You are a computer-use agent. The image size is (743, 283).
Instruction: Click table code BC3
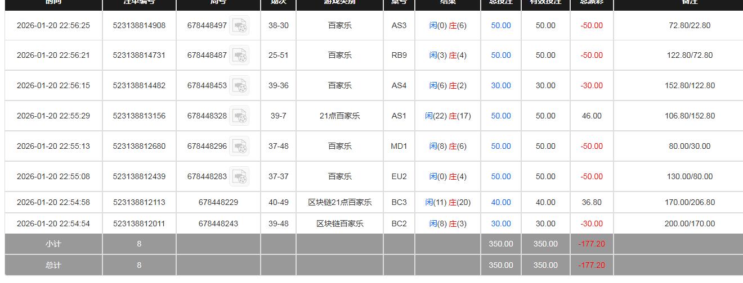[399, 202]
